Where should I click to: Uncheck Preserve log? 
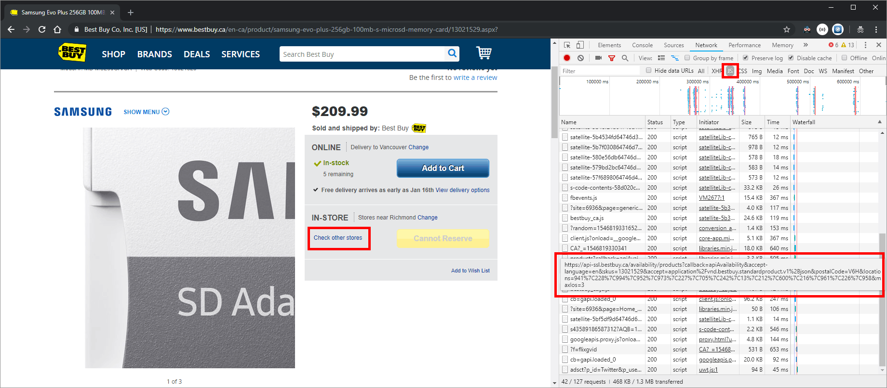pos(746,58)
